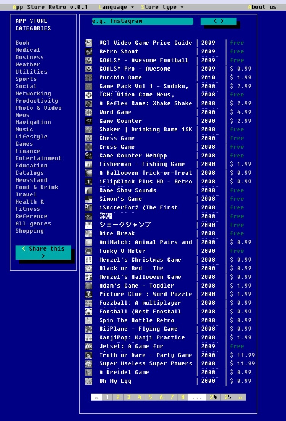Click the search submit arrows button

click(x=219, y=21)
